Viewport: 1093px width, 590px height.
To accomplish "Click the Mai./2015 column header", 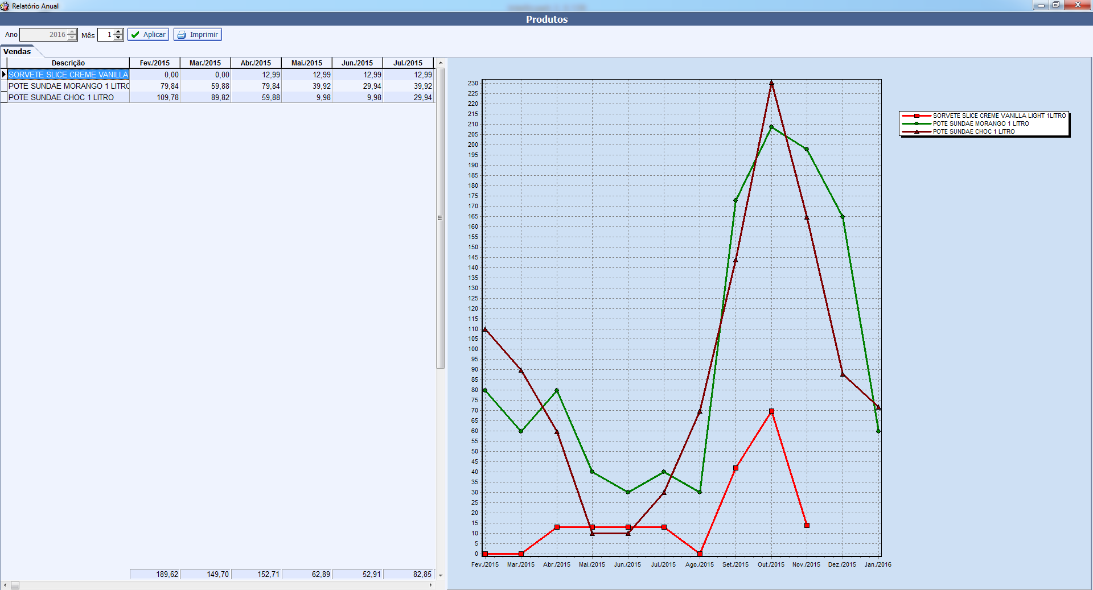I will point(307,63).
